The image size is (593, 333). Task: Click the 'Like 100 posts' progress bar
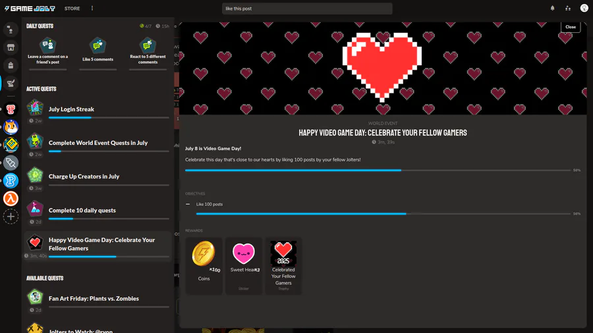(383, 214)
